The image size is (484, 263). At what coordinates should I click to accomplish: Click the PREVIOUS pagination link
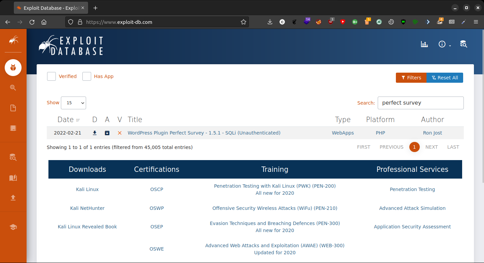point(392,147)
